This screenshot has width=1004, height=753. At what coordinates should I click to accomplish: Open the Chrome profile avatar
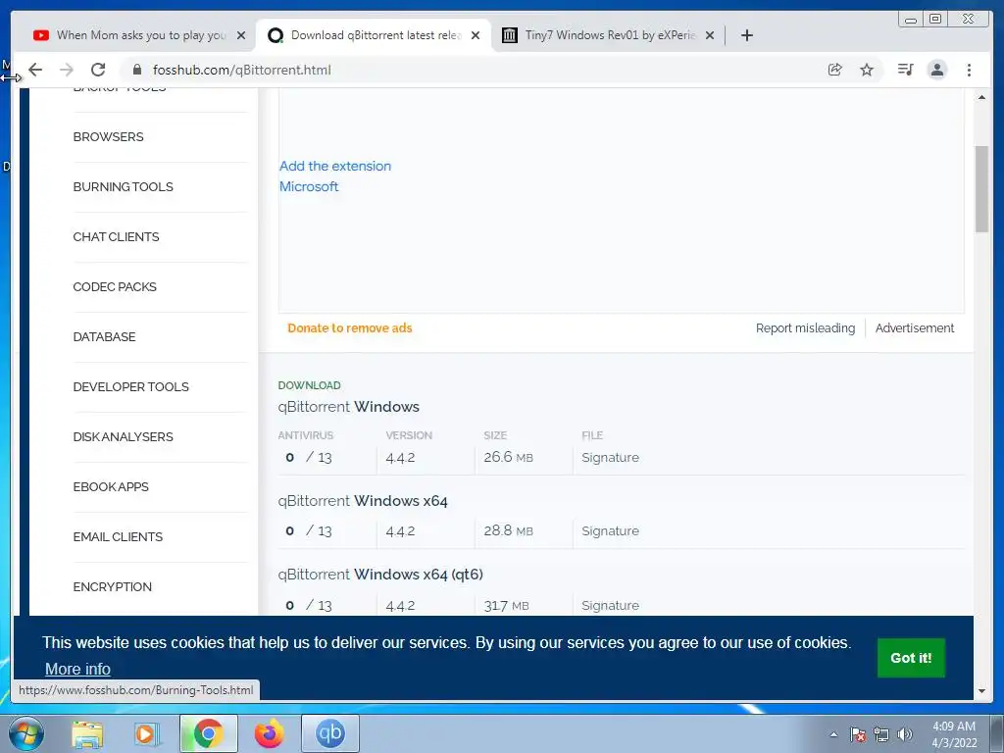pos(936,70)
